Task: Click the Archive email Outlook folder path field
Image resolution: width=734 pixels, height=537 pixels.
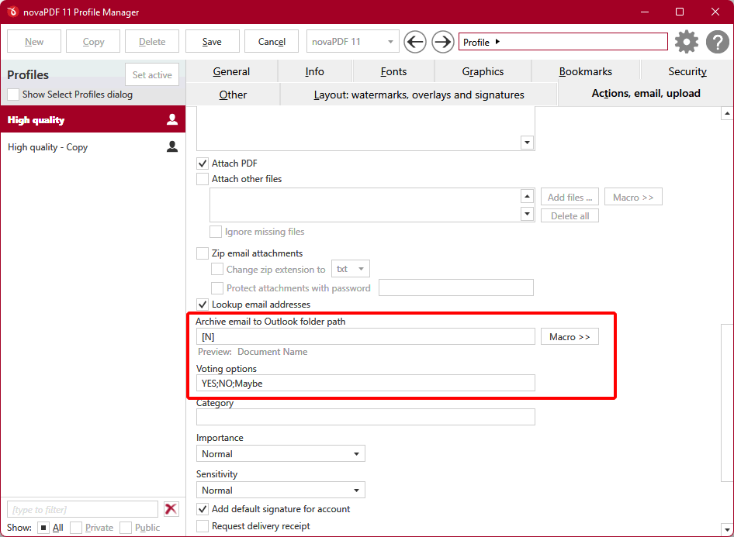Action: point(365,337)
